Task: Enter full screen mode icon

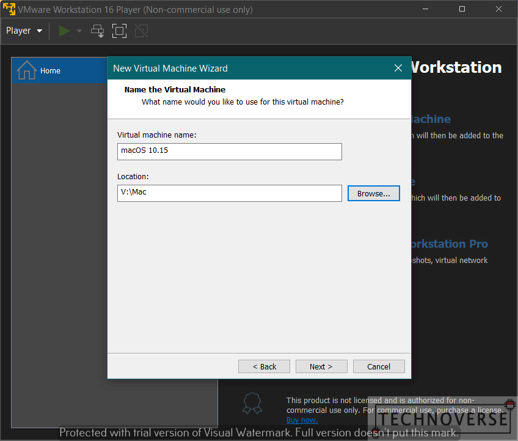Action: pyautogui.click(x=119, y=31)
